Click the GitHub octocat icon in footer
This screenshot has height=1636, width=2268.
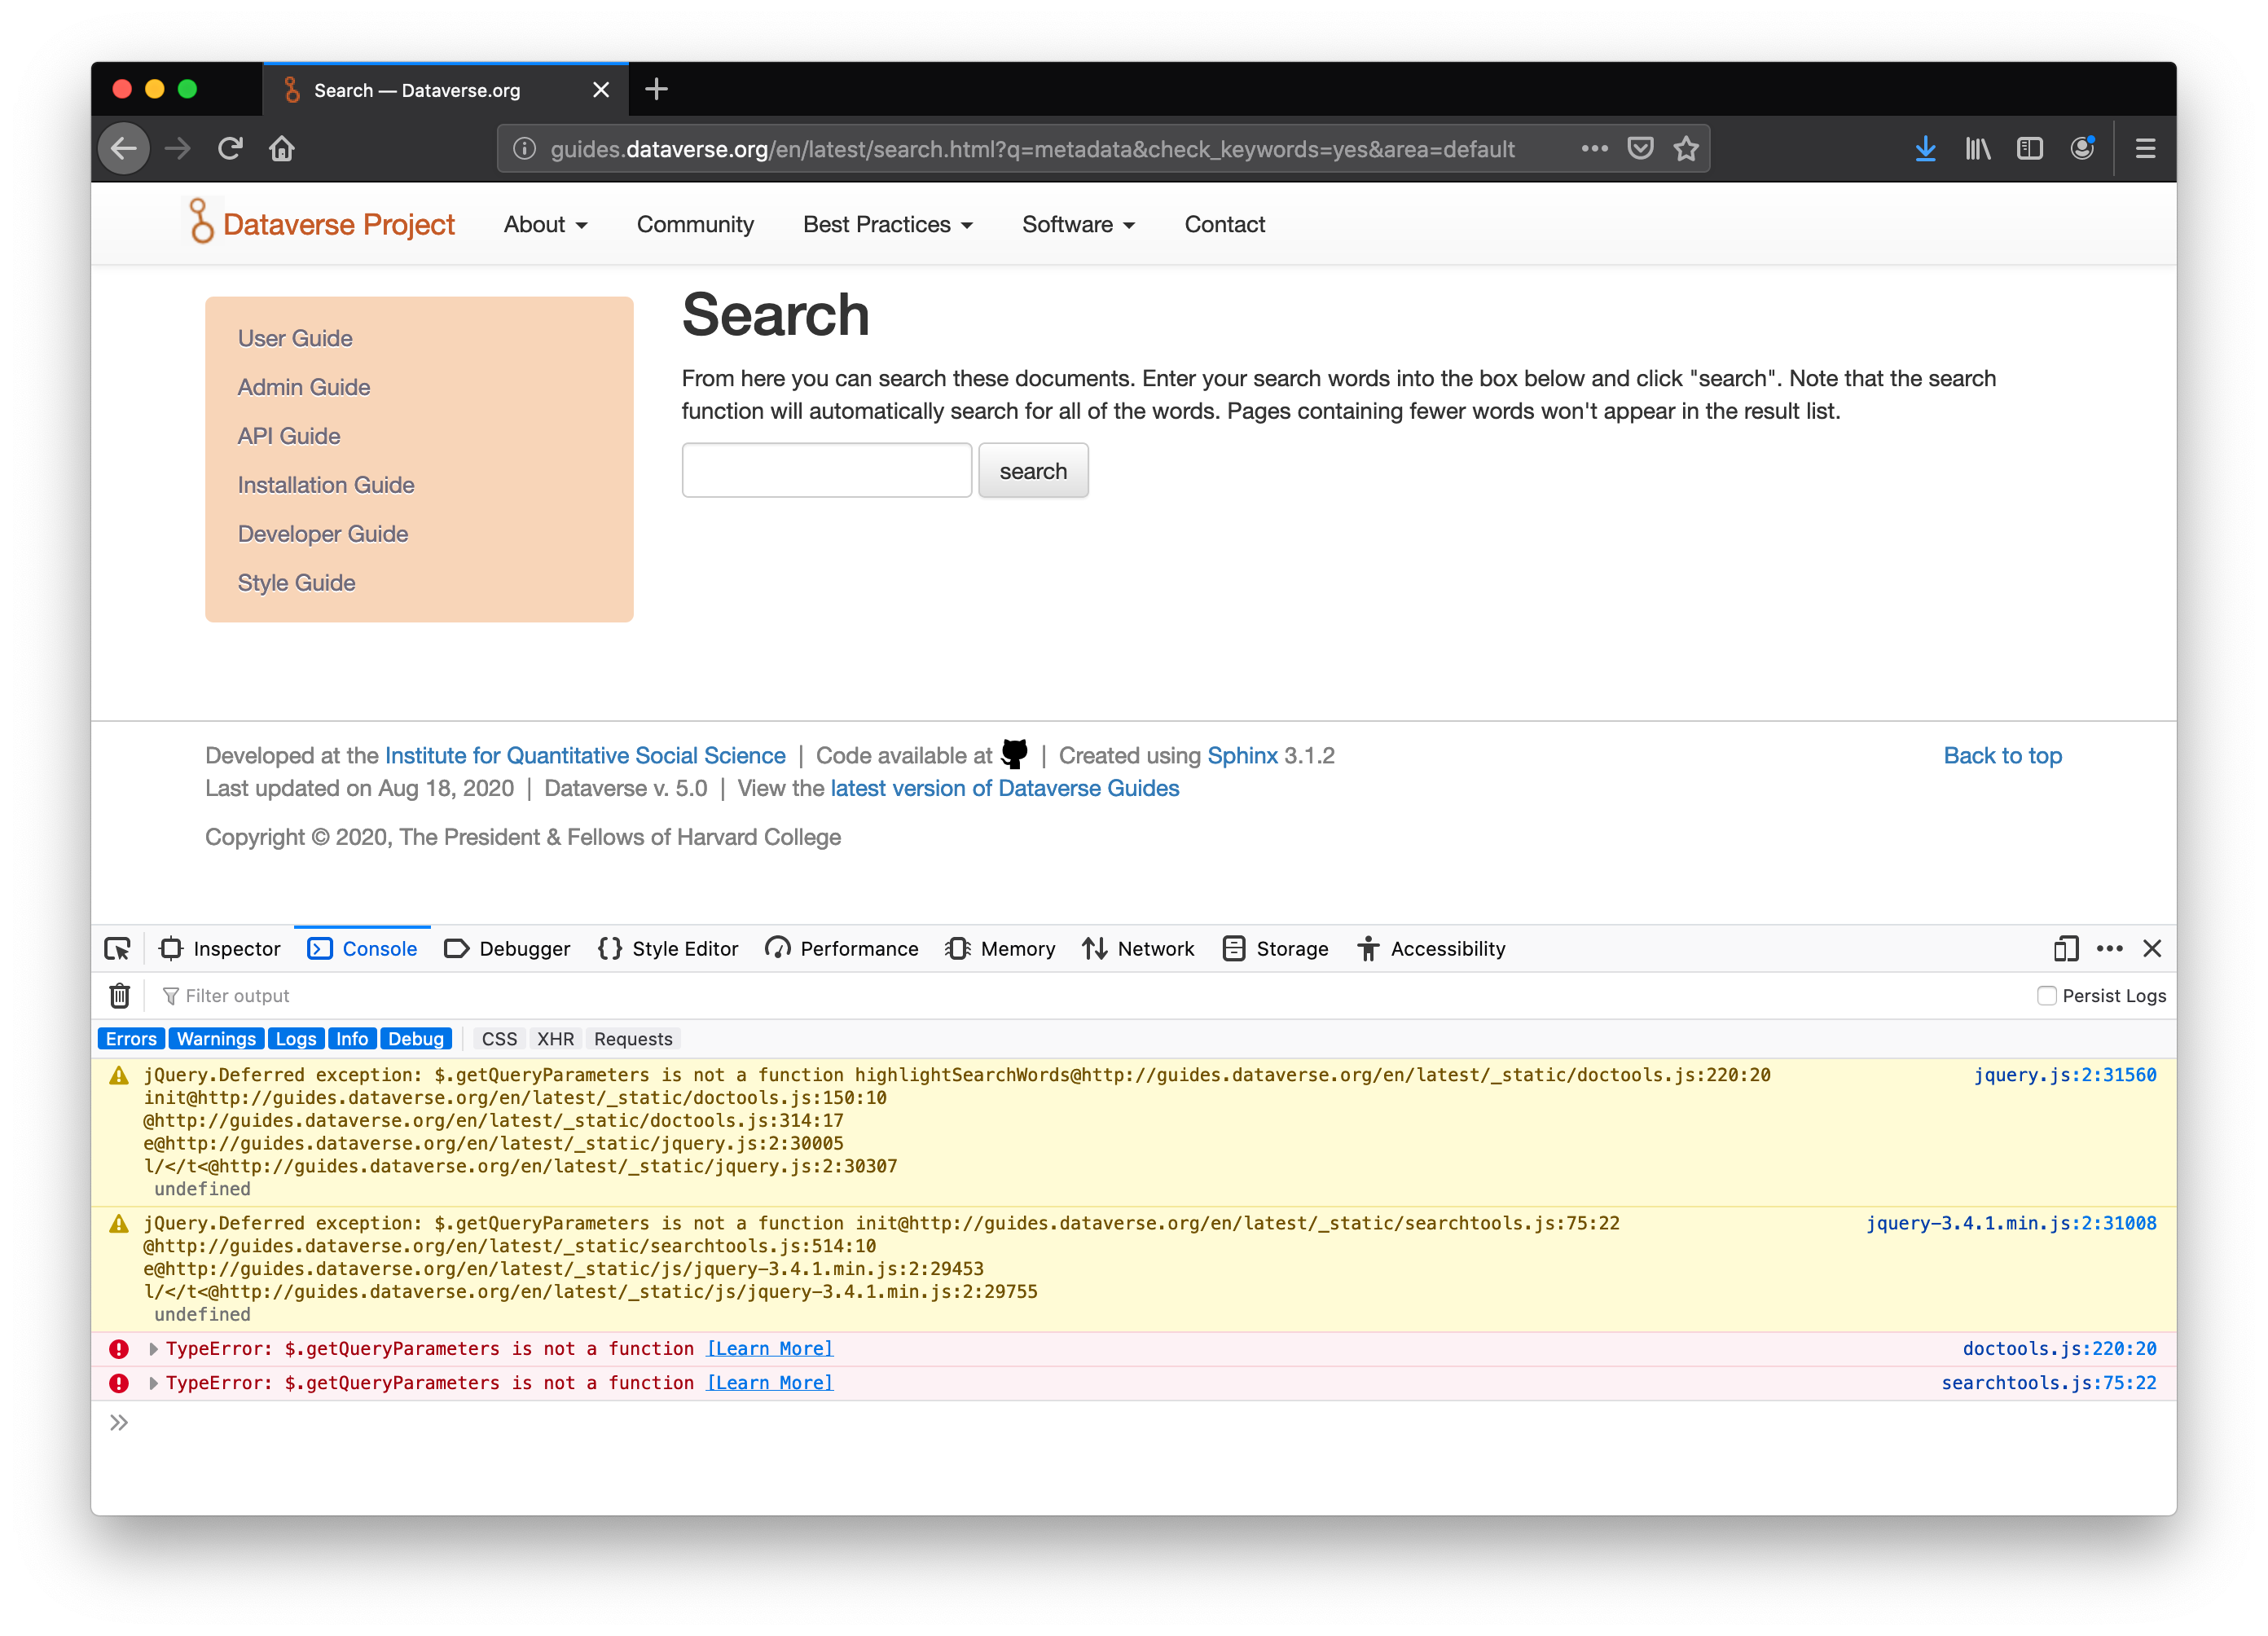(1014, 753)
